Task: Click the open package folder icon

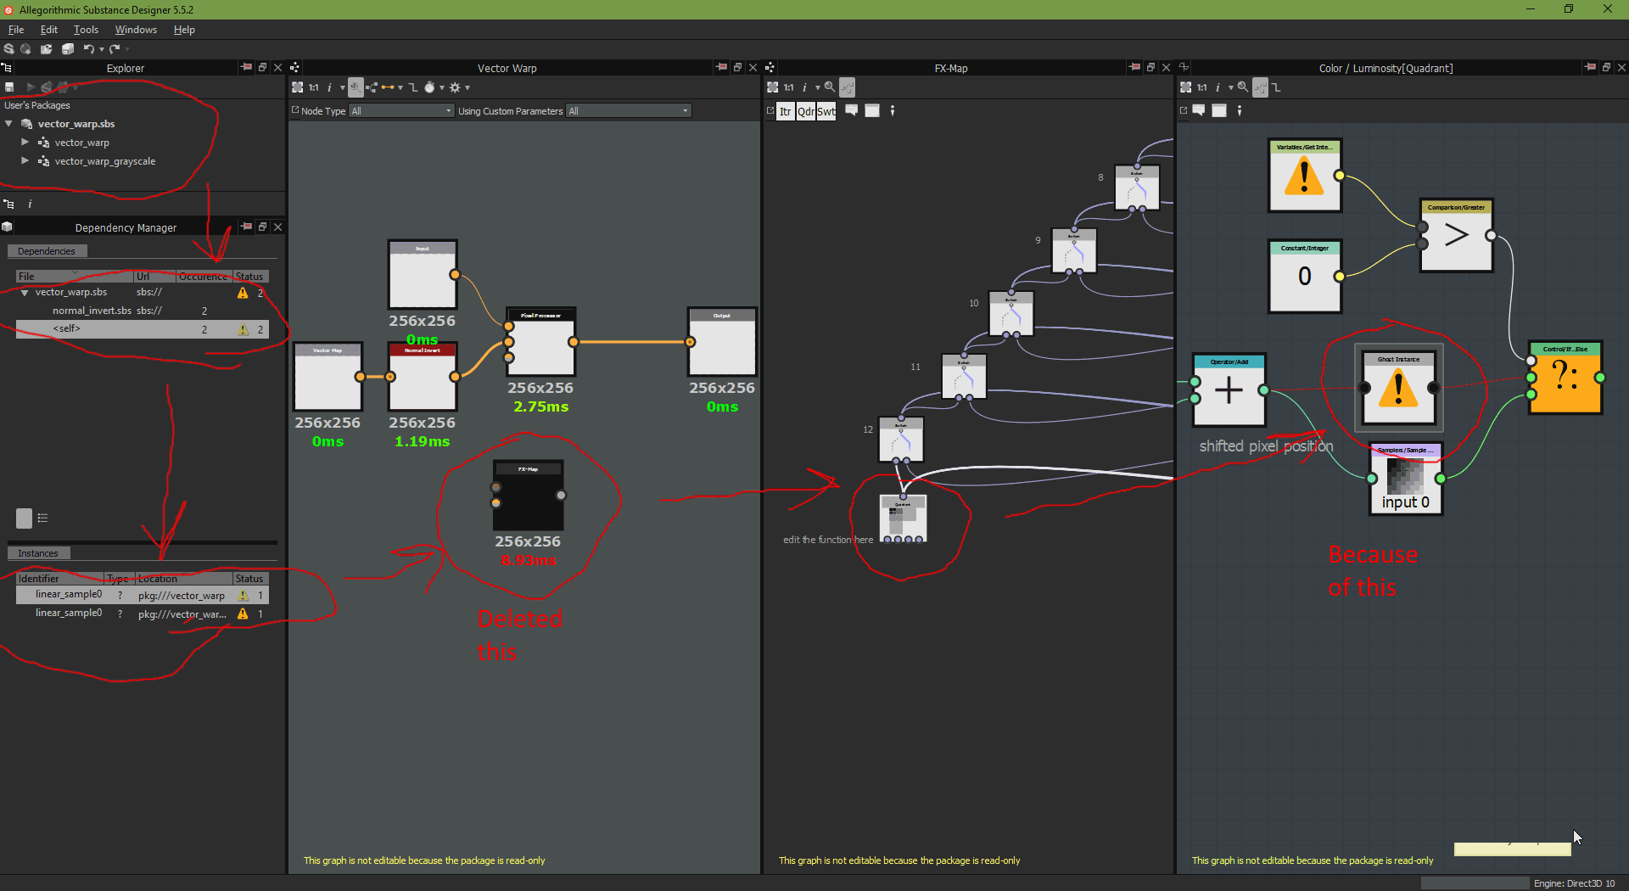Action: pyautogui.click(x=47, y=49)
